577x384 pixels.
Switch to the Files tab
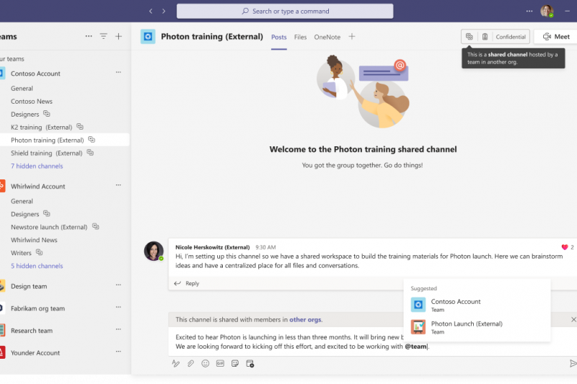pos(300,37)
